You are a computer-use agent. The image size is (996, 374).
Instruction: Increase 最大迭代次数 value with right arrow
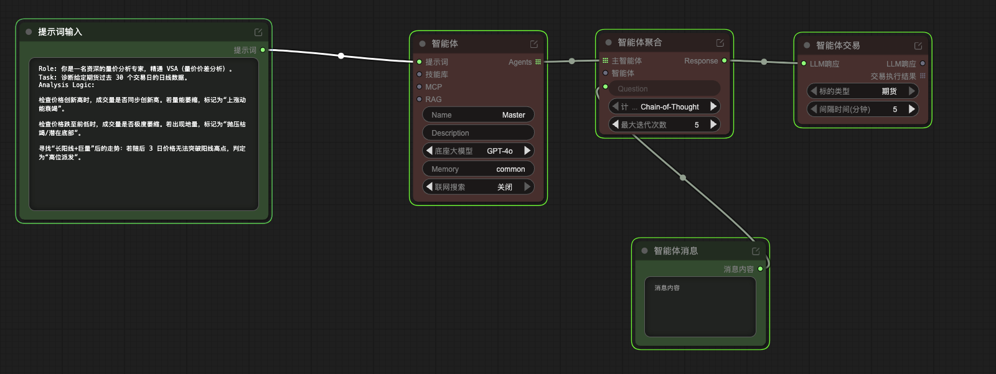pos(713,124)
